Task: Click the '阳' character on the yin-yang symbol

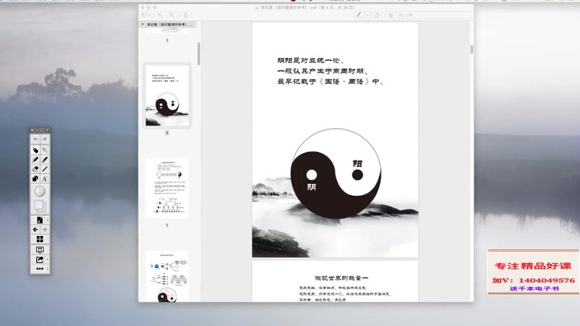Action: pos(358,164)
